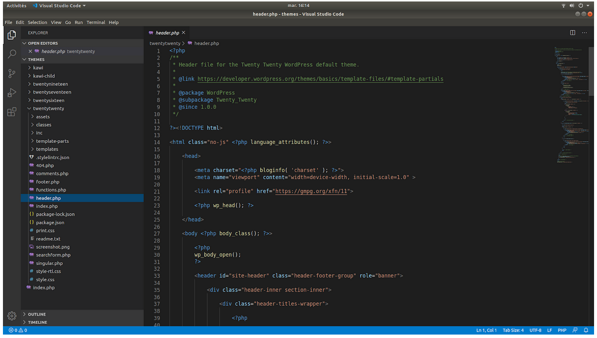The image size is (597, 338).
Task: Open functions.php in the explorer
Action: [x=51, y=190]
